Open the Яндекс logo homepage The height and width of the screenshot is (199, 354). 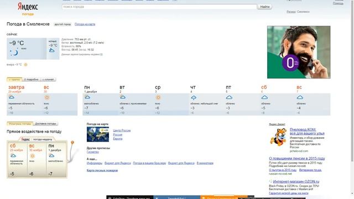coord(28,7)
